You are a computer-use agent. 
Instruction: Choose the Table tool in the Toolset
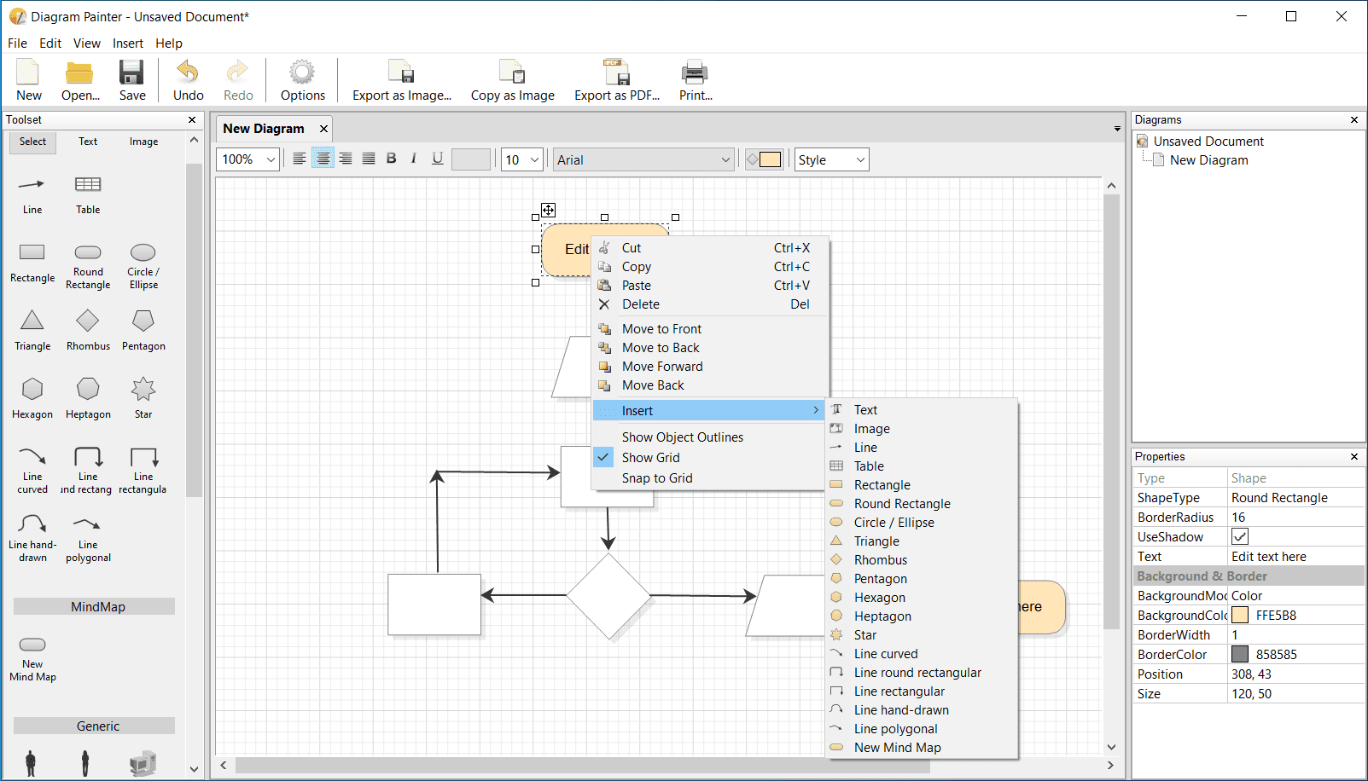88,194
